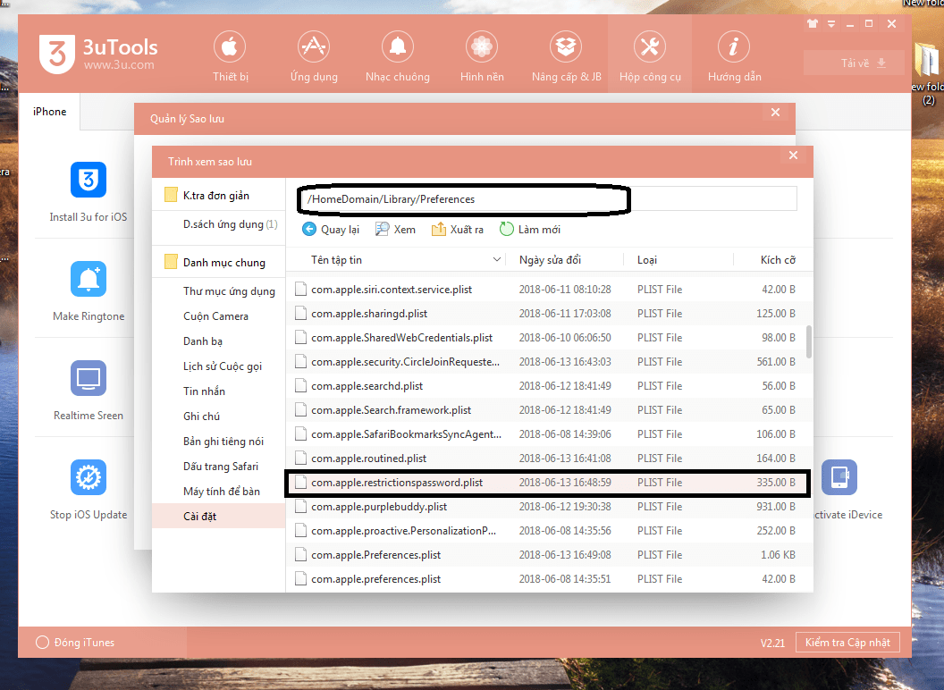Select Danh mục chung category
Viewport: 944px width, 690px height.
[218, 263]
